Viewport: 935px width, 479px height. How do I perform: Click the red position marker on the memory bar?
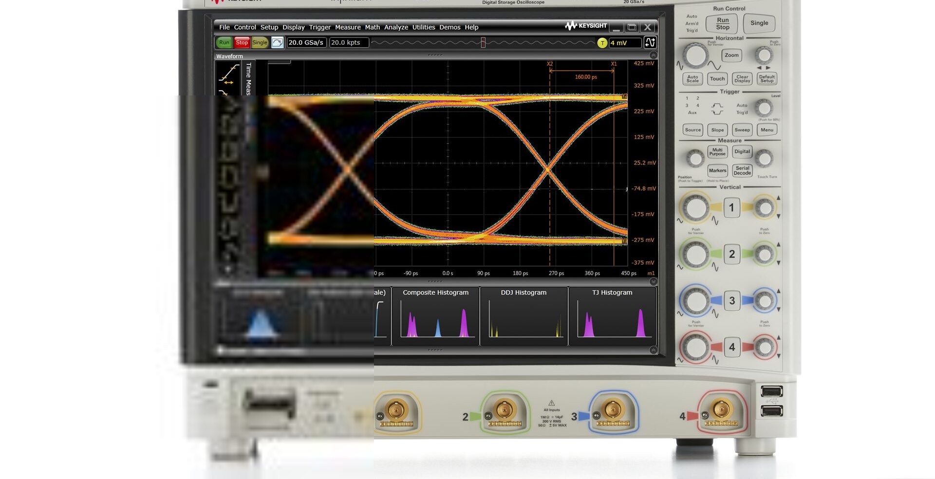click(x=483, y=43)
